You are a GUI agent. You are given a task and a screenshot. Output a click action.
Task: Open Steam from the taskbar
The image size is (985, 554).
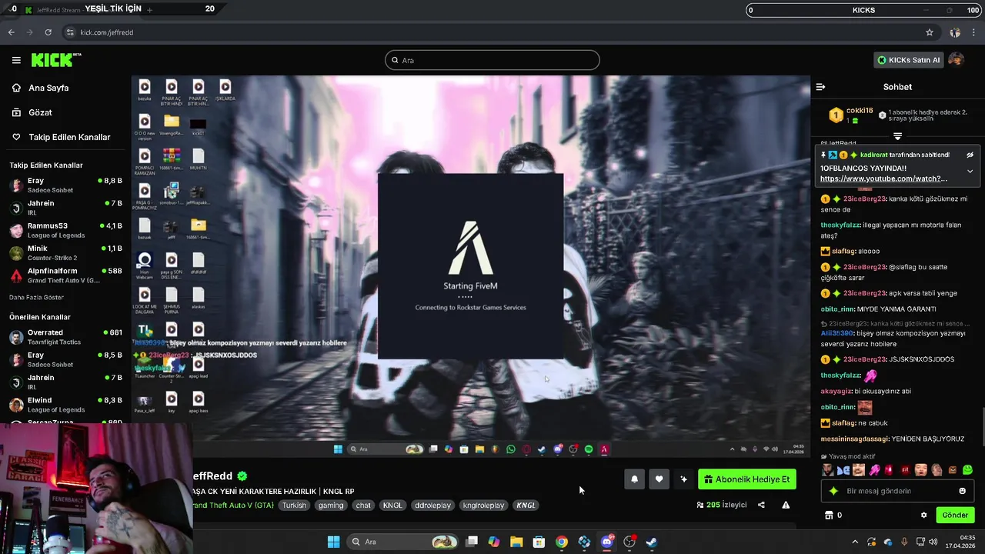click(652, 542)
